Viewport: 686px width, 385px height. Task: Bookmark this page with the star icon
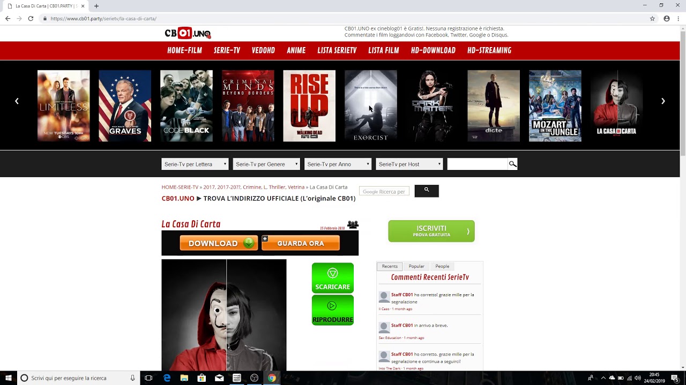pyautogui.click(x=652, y=18)
